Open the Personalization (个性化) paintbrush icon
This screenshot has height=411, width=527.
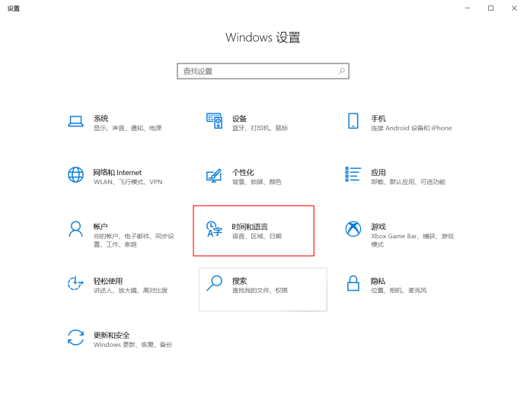pos(214,175)
